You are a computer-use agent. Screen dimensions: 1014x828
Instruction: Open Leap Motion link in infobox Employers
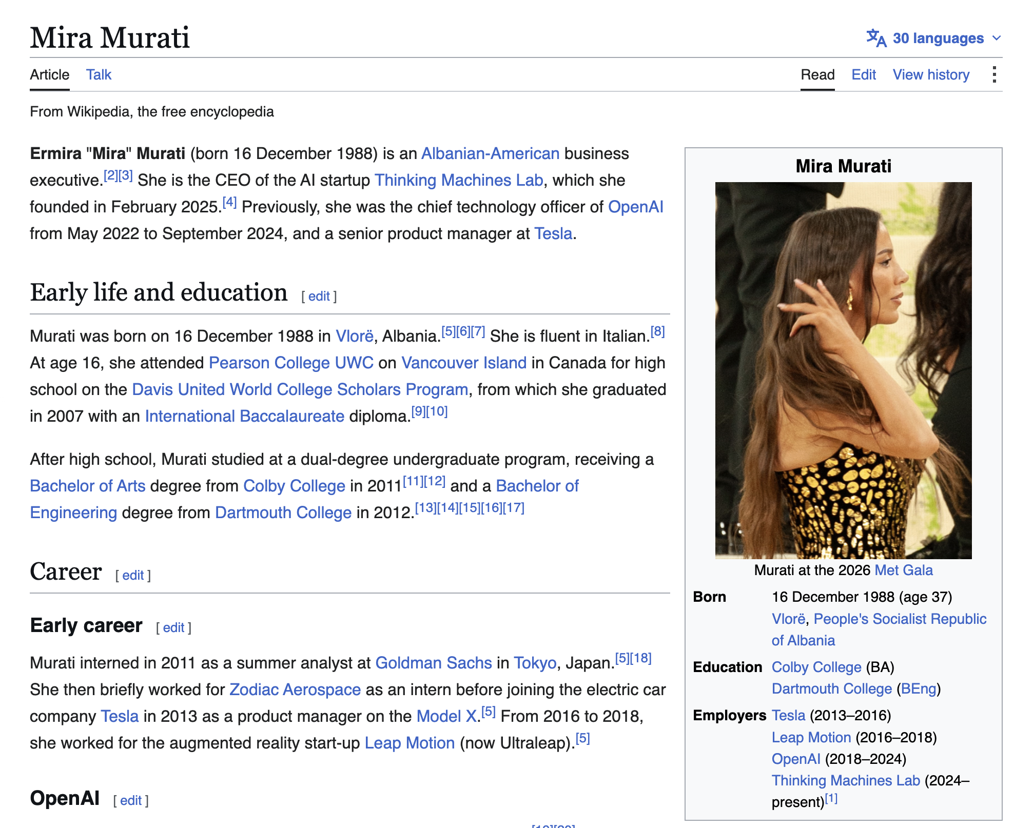(811, 738)
